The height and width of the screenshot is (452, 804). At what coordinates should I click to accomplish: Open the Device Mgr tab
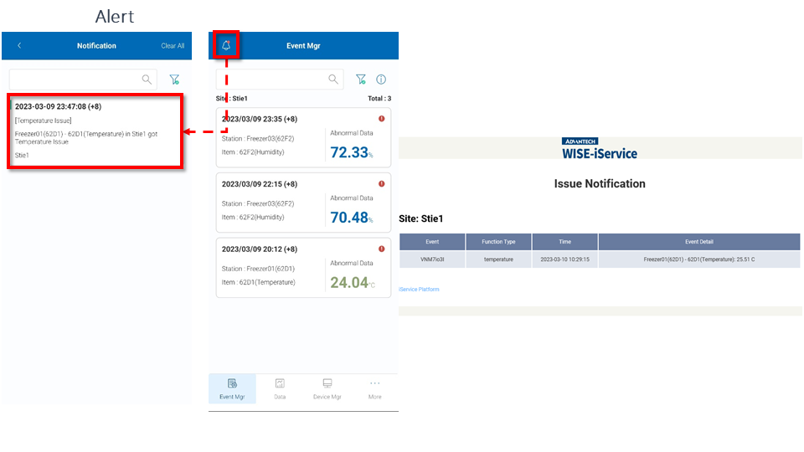(327, 388)
